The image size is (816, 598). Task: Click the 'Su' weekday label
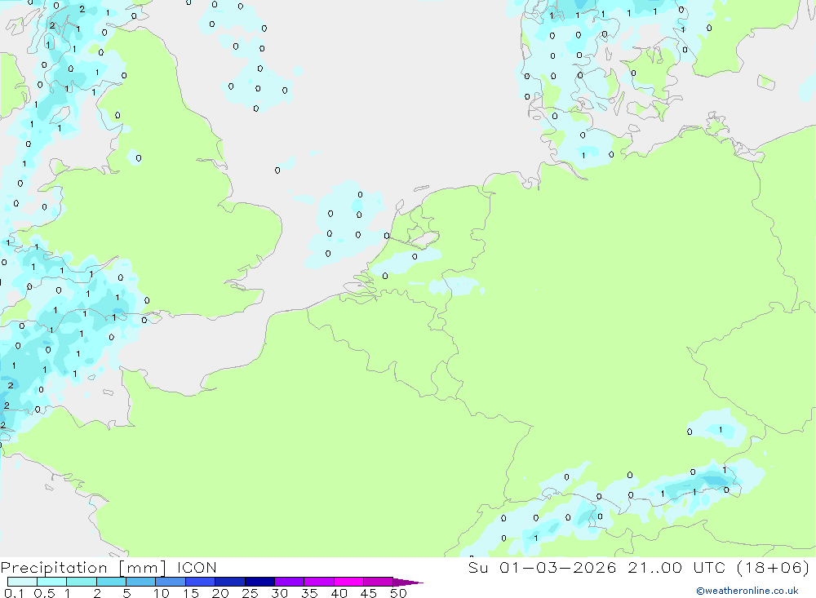477,567
